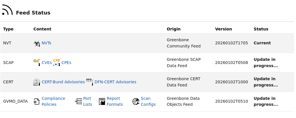This screenshot has width=296, height=118.
Task: Click the NVTs biohazard icon
Action: 37,43
